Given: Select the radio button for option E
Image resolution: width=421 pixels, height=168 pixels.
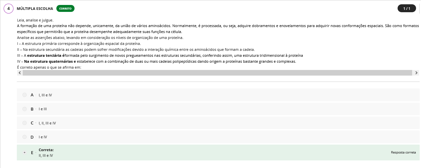Looking at the screenshot, I should 25,152.
